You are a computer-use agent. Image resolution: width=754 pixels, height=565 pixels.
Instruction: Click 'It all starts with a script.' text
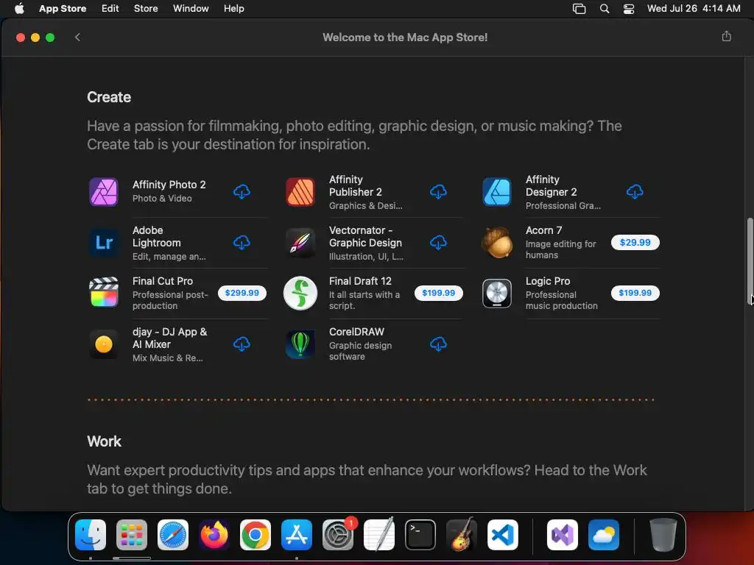(x=364, y=300)
